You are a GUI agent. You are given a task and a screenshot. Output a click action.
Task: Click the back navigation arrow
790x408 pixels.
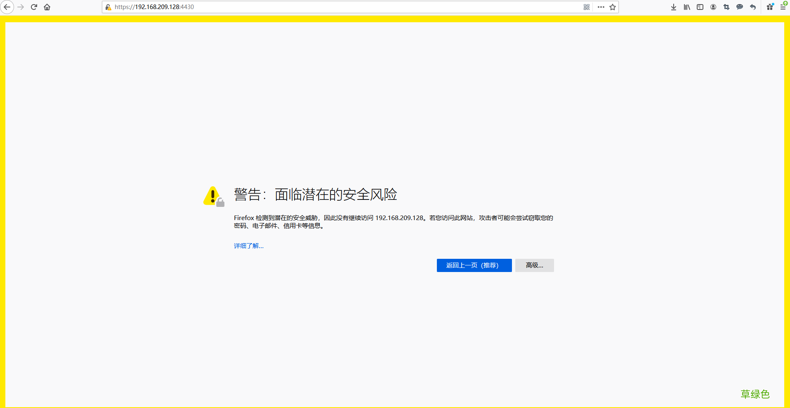pos(7,7)
